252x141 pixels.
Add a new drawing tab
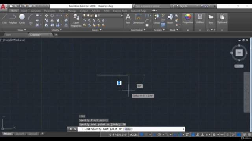coord(56,35)
